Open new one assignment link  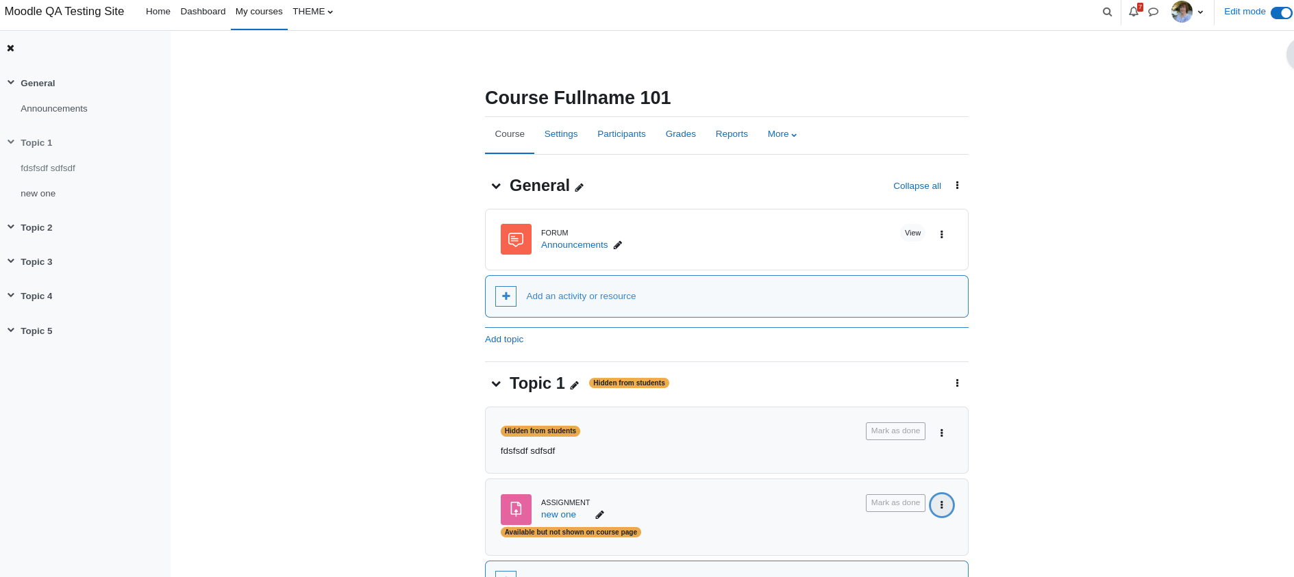558,515
